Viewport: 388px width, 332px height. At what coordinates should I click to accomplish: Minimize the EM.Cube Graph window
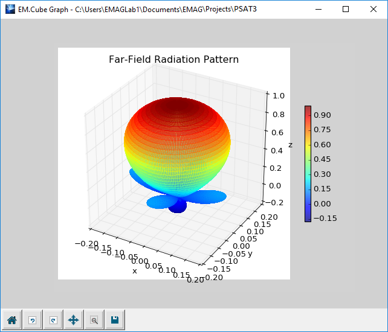[x=318, y=9]
